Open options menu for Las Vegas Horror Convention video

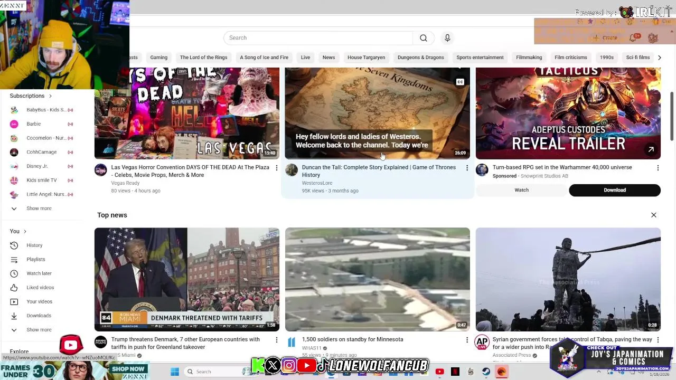pyautogui.click(x=276, y=168)
